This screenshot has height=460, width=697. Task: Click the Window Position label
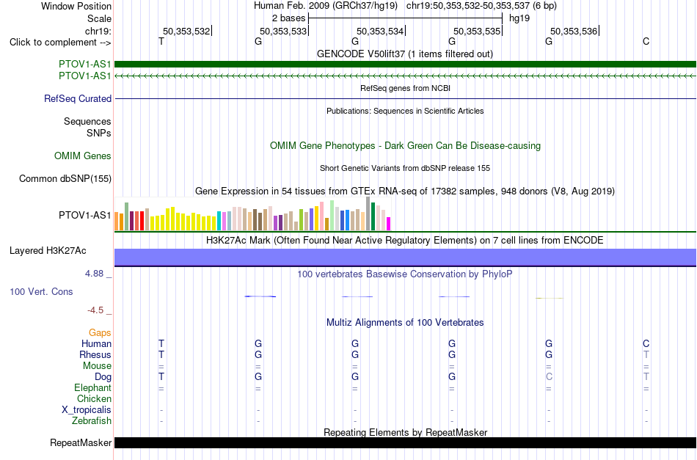click(76, 6)
